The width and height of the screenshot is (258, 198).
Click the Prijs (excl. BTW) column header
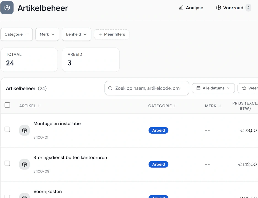245,106
